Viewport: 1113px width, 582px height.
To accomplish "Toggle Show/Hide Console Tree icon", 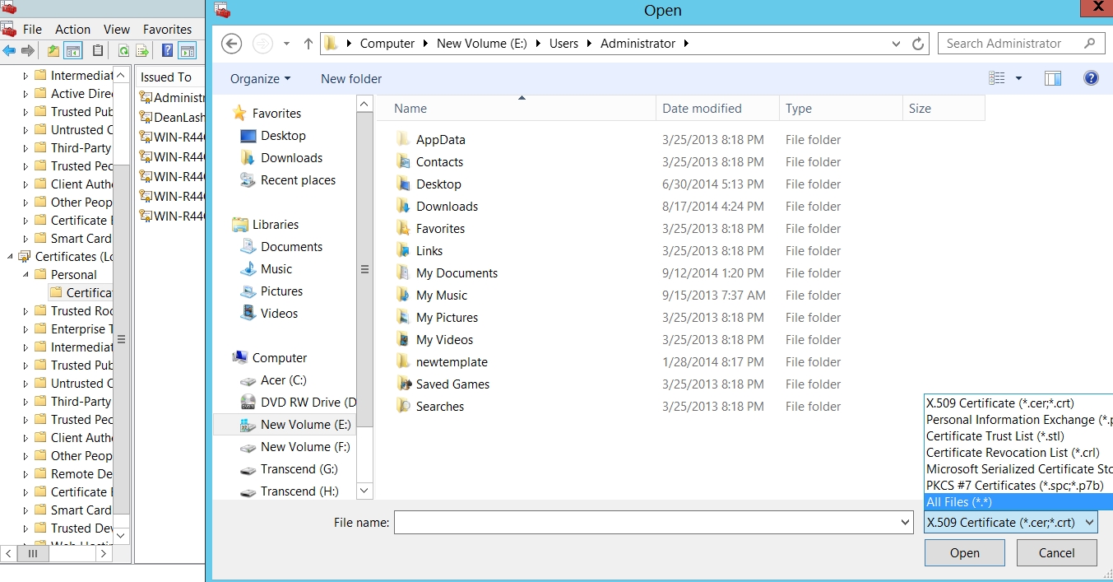I will 73,51.
